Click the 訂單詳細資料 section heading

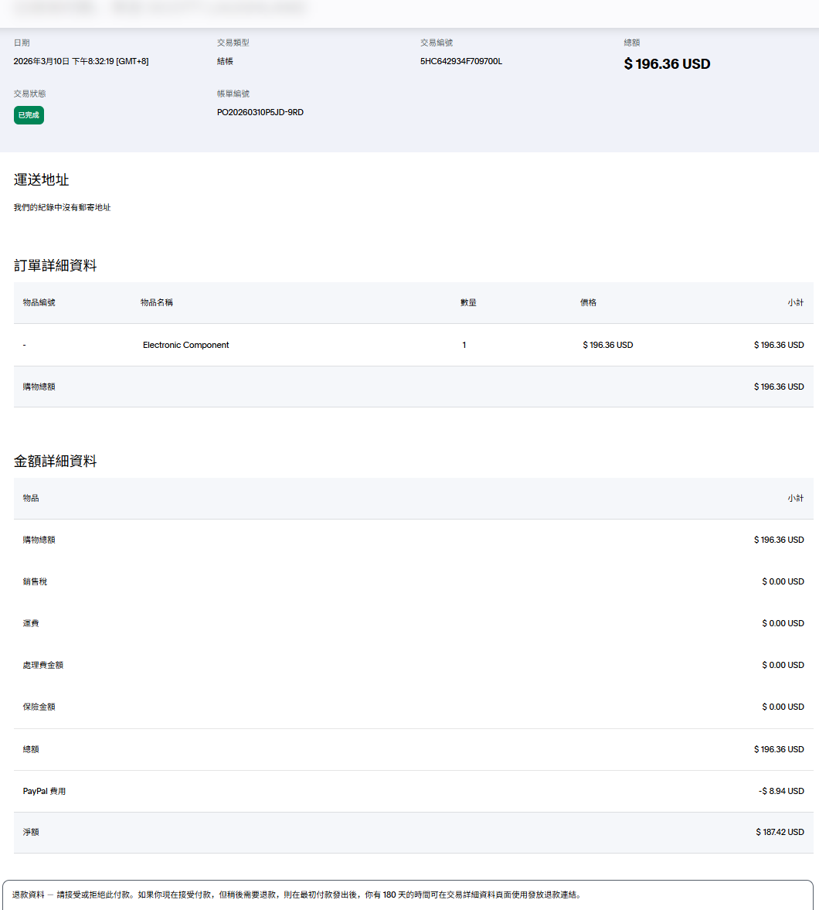(x=55, y=265)
